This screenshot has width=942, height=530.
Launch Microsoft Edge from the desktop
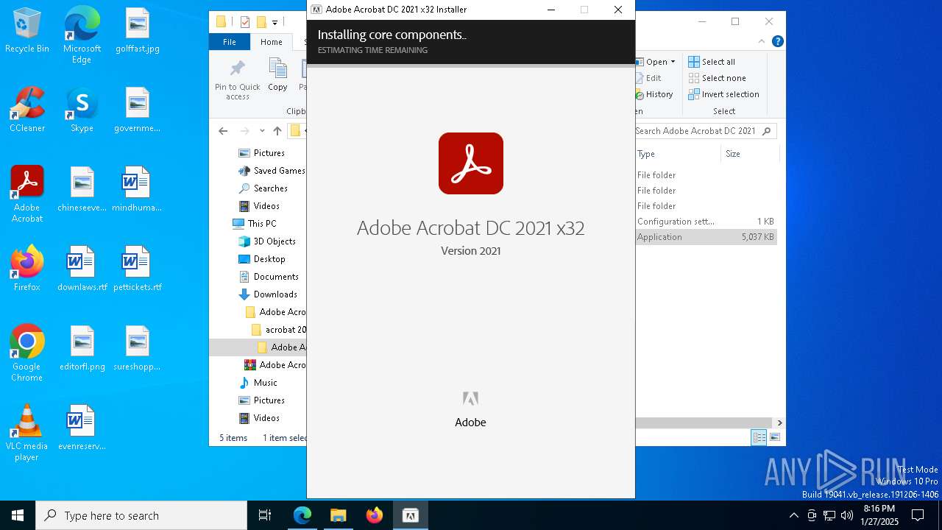click(x=82, y=35)
